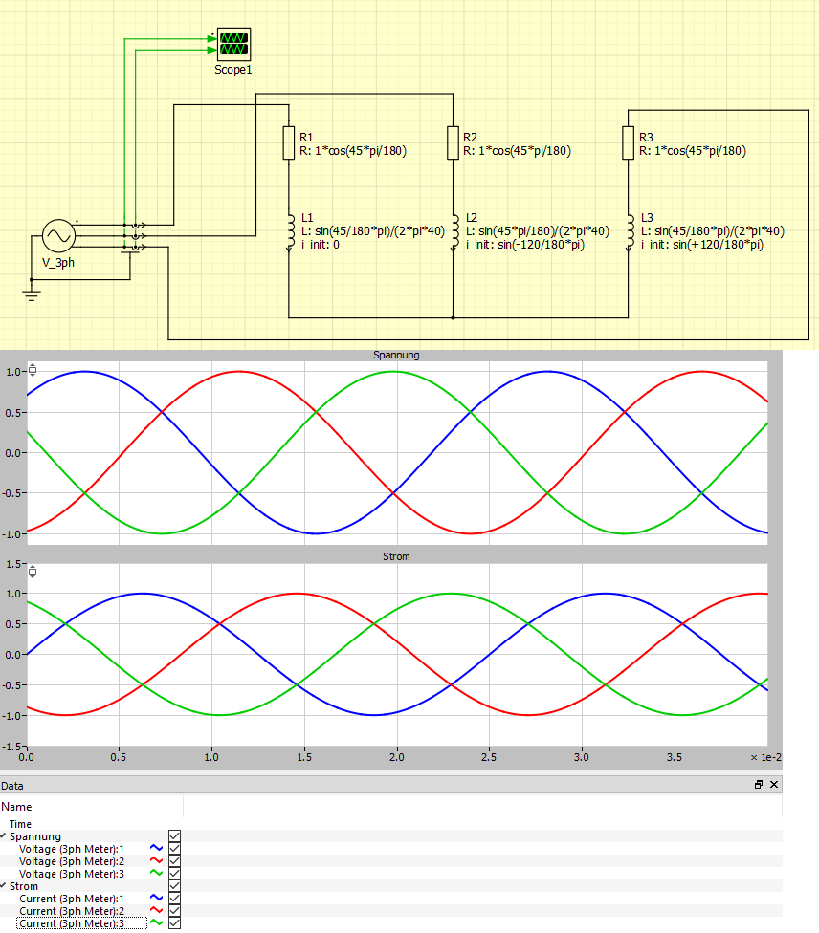Click the x-axis 1e-2 scale label
This screenshot has width=819, height=933.
click(x=766, y=757)
